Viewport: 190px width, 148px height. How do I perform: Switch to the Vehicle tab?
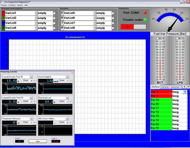coord(165,87)
